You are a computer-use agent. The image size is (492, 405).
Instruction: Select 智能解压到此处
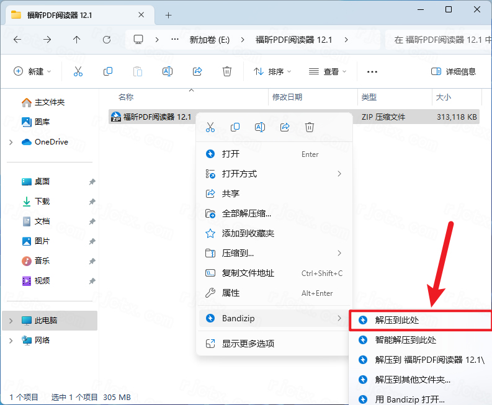tap(421, 340)
